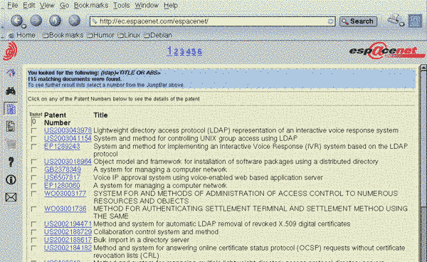The image size is (427, 262).
Task: Tick the checkbox for US2003043978
Action: (x=33, y=131)
